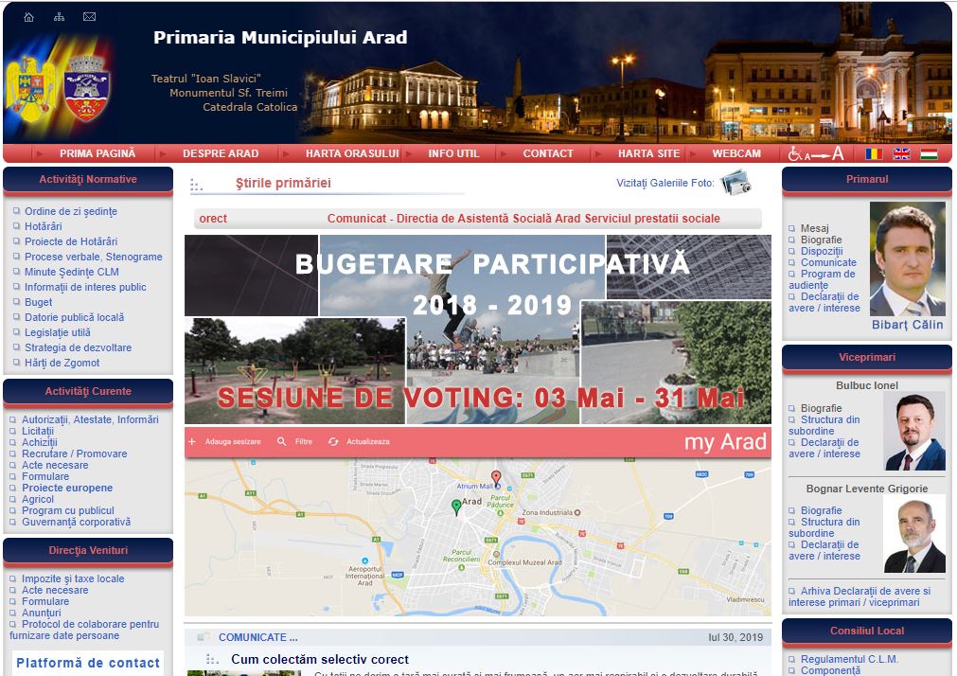Click the Proiecte europene link
The image size is (957, 676).
pos(66,488)
